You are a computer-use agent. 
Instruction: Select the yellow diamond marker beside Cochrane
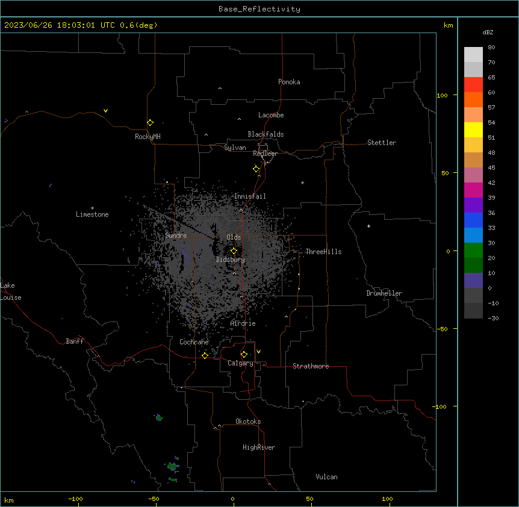point(205,355)
